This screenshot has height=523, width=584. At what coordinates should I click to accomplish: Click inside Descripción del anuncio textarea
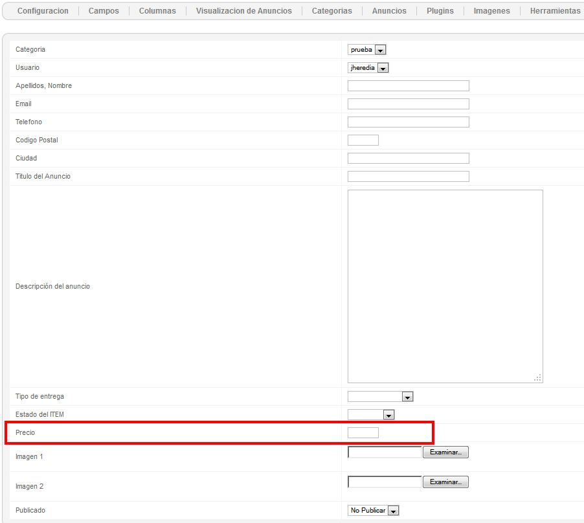pyautogui.click(x=445, y=286)
